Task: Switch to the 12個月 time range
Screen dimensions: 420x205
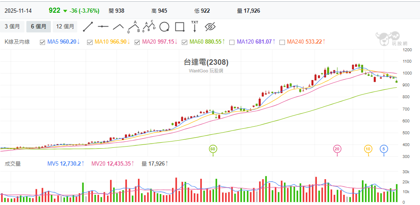Action: [65, 27]
